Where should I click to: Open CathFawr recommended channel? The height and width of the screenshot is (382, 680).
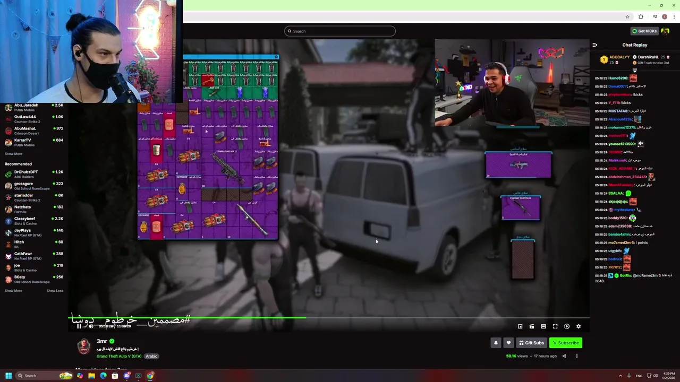point(34,256)
